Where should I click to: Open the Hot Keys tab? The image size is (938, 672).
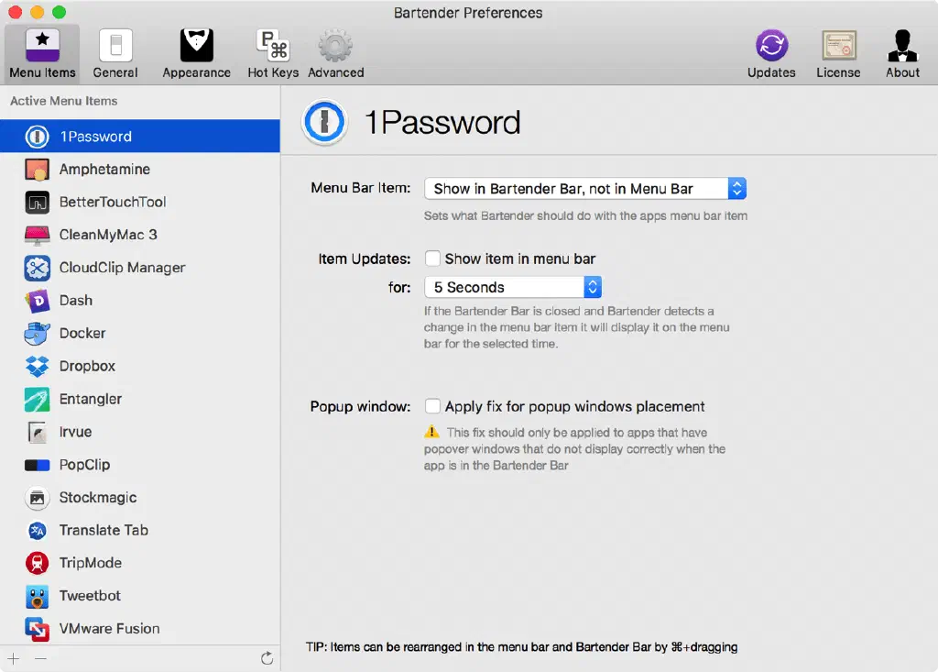click(272, 53)
